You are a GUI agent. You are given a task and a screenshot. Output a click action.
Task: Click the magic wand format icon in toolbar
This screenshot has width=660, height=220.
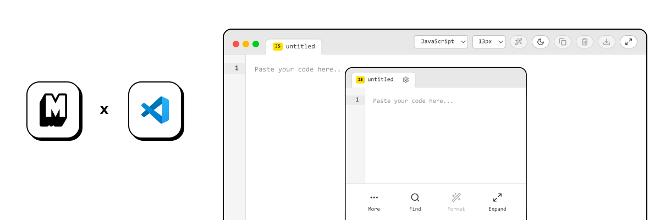(519, 42)
